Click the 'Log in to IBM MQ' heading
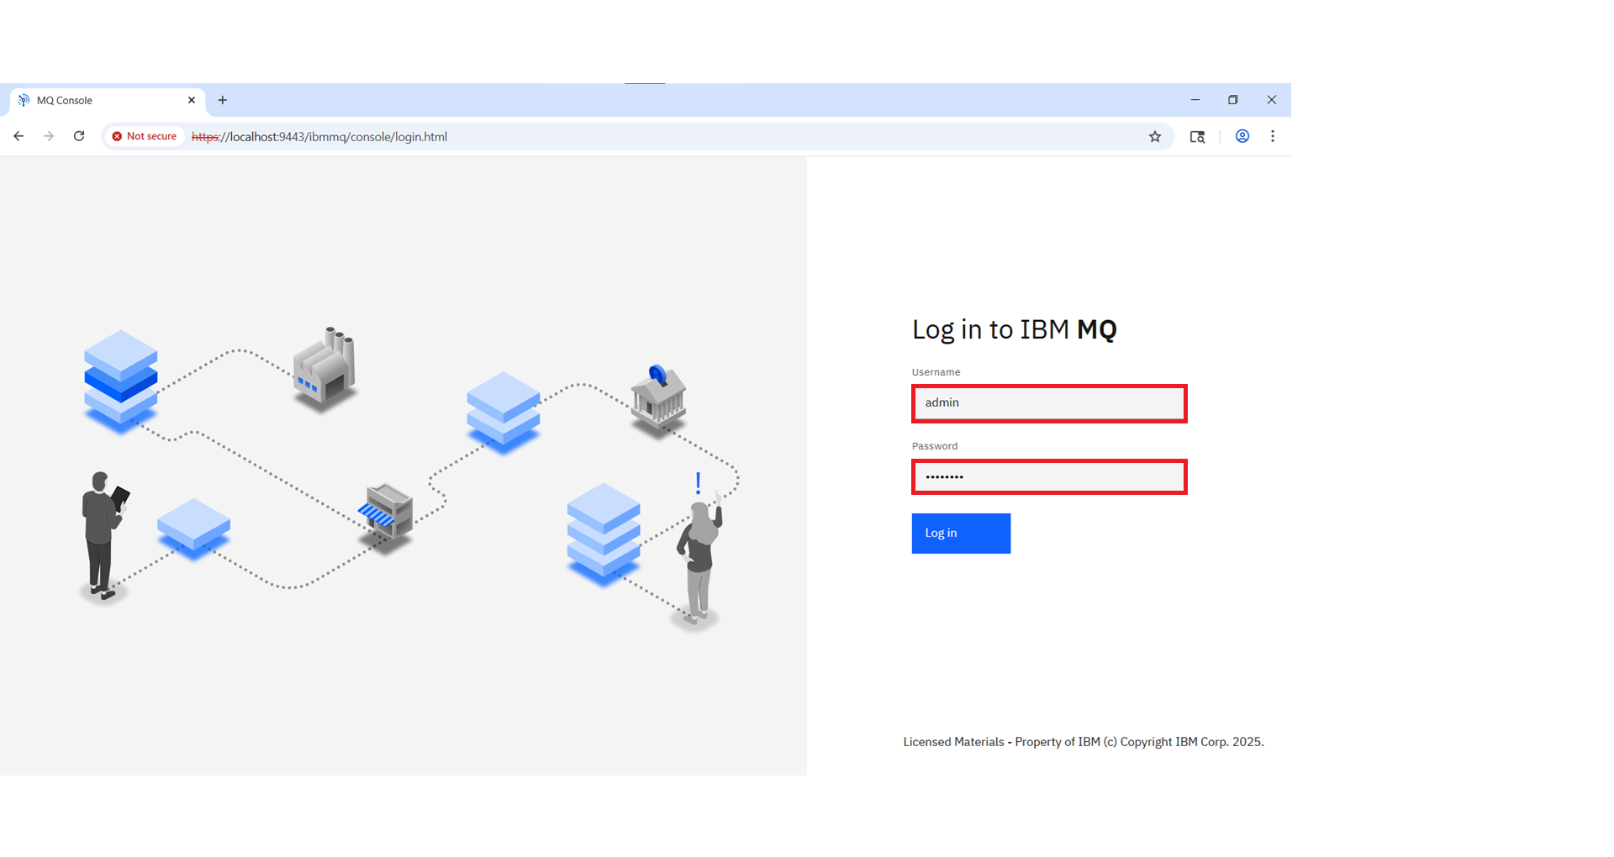This screenshot has height=857, width=1614. (1015, 329)
